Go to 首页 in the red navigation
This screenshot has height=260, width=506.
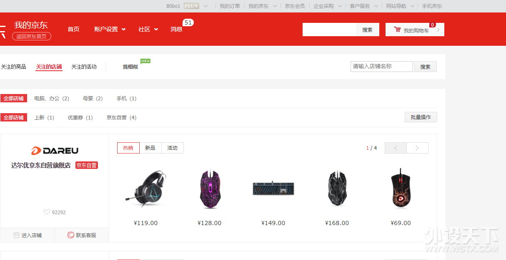point(73,29)
